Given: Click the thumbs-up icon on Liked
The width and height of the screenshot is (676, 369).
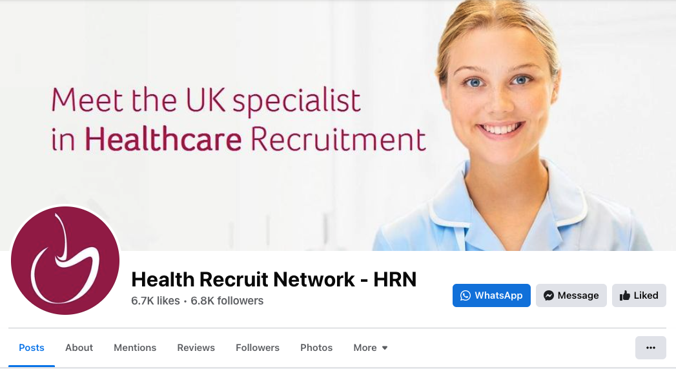Looking at the screenshot, I should click(625, 295).
